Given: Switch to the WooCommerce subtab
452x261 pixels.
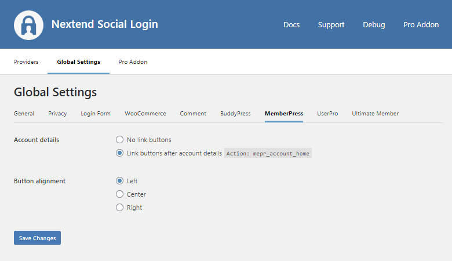Looking at the screenshot, I should coord(145,114).
